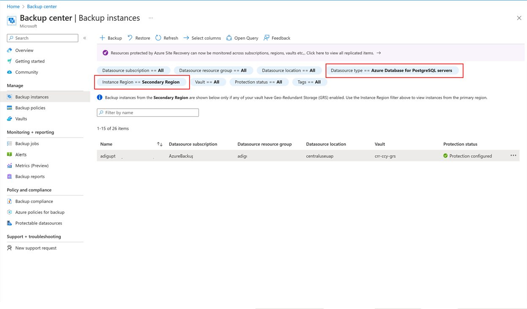This screenshot has height=309, width=527.
Task: Collapse the sidebar with double chevron
Action: point(85,38)
